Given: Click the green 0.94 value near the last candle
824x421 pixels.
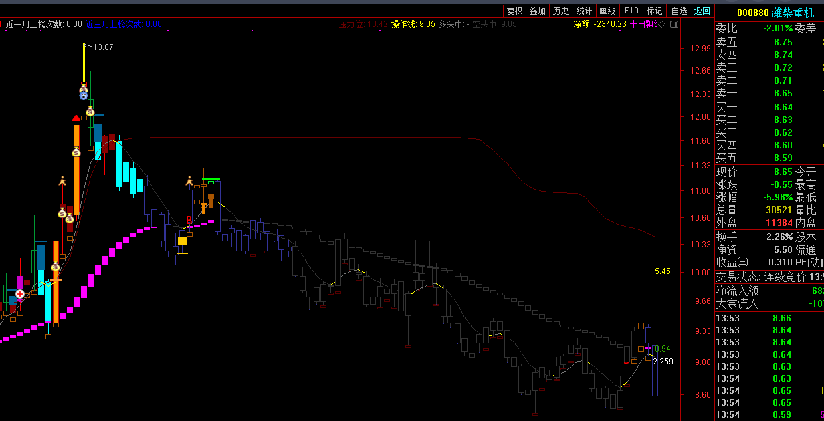Looking at the screenshot, I should (x=662, y=349).
